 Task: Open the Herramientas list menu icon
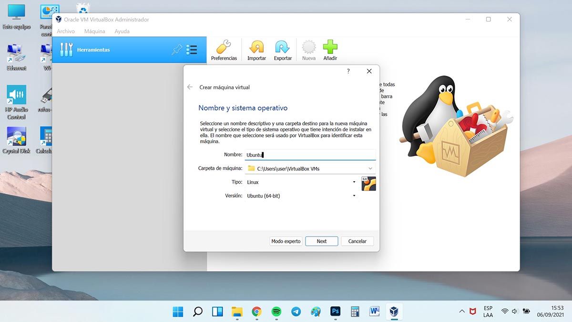(x=192, y=50)
